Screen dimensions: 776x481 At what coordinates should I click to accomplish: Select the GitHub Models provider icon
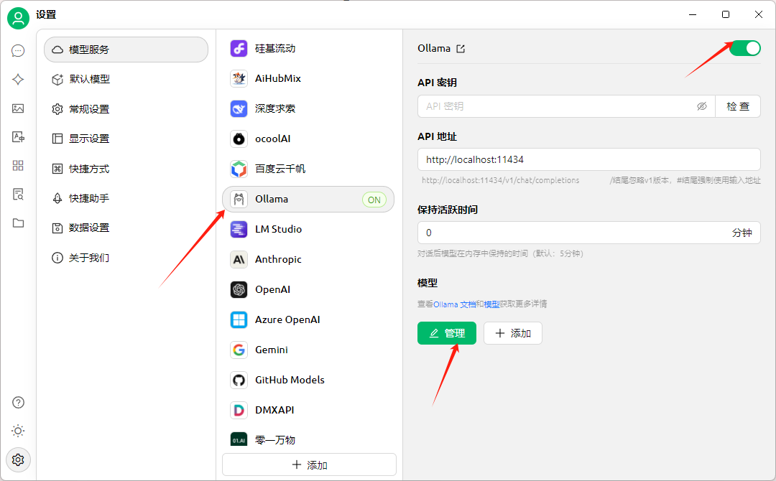[x=239, y=380]
